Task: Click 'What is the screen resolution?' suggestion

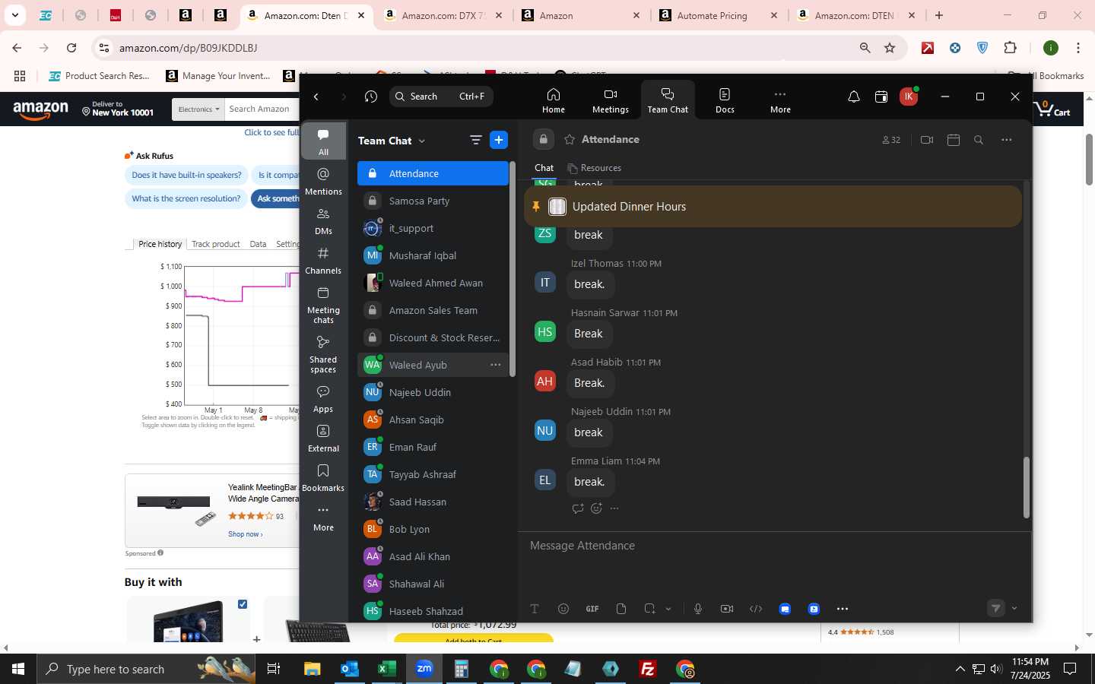Action: [186, 198]
